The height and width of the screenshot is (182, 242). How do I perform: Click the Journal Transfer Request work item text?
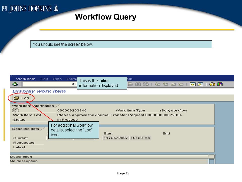point(119,115)
